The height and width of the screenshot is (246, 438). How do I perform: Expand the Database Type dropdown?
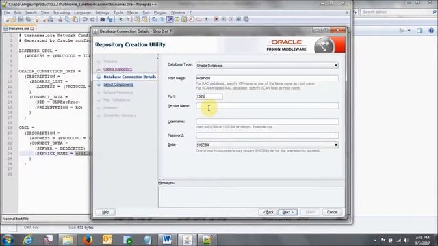[x=336, y=66]
